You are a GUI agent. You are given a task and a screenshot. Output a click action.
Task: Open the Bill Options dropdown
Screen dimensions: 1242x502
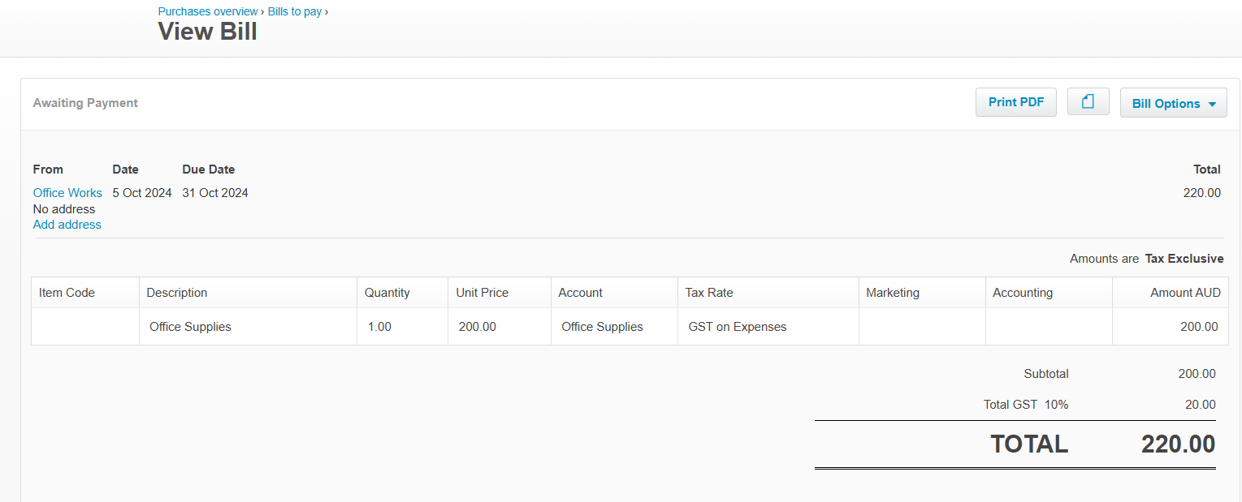pyautogui.click(x=1173, y=103)
